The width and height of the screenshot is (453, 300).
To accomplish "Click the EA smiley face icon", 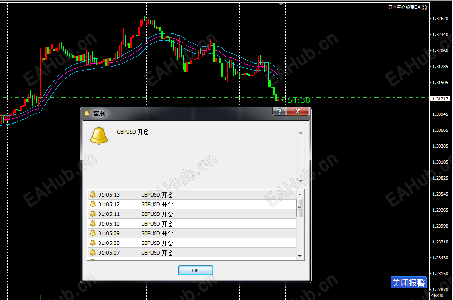I will 424,7.
